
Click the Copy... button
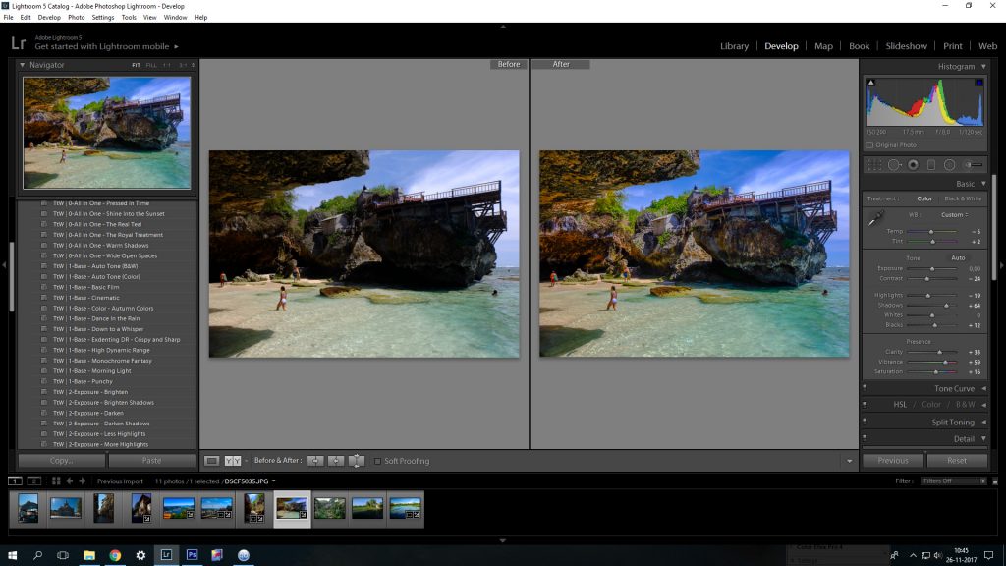(62, 461)
